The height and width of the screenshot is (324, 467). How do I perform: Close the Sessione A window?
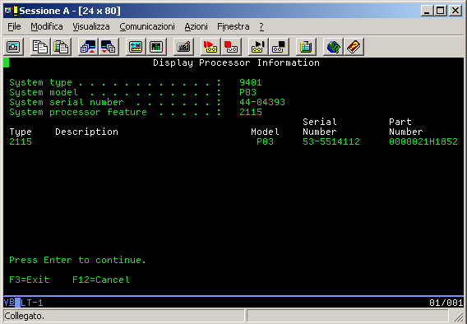tap(455, 11)
